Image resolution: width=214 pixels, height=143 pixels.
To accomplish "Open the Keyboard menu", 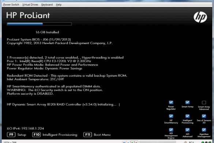I will tap(47, 5).
